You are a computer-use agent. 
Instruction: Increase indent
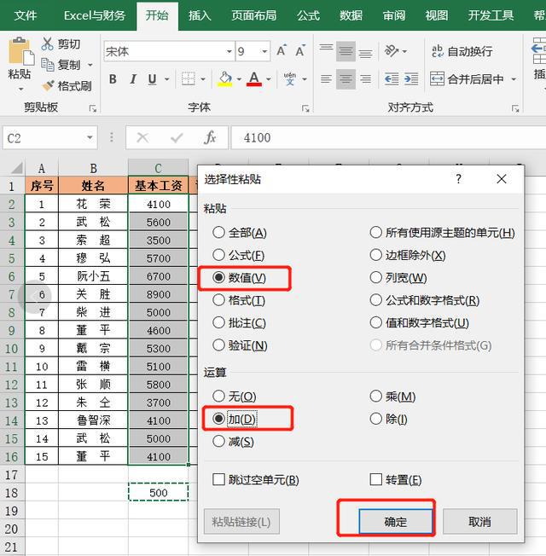click(411, 78)
